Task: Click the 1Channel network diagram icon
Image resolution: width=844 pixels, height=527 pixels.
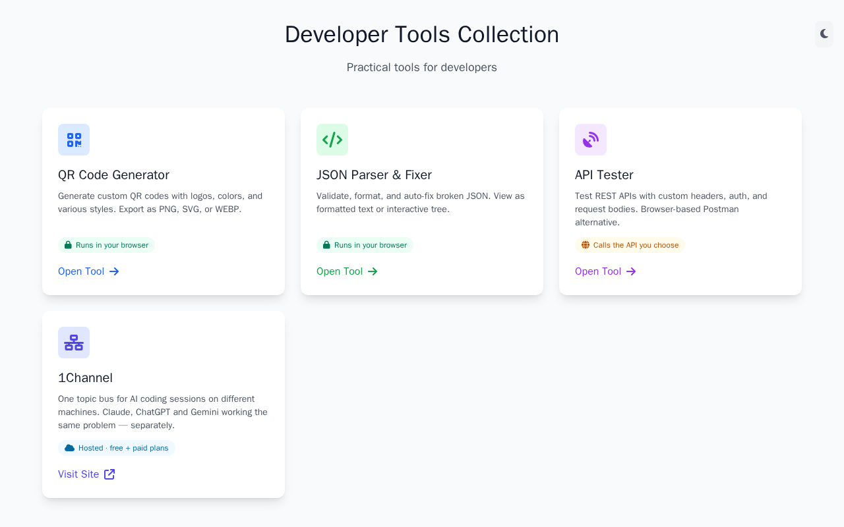Action: click(x=74, y=343)
